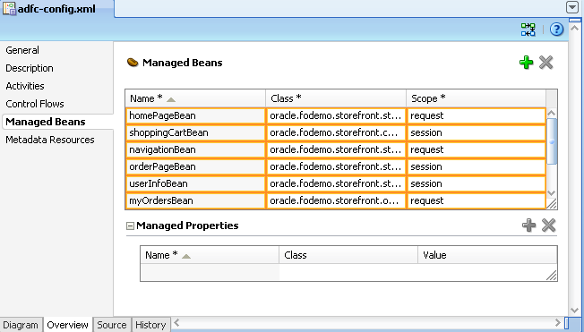Viewport: 584px width, 332px height.
Task: Click the editor vertical scroll down arrow
Action: coord(575,310)
